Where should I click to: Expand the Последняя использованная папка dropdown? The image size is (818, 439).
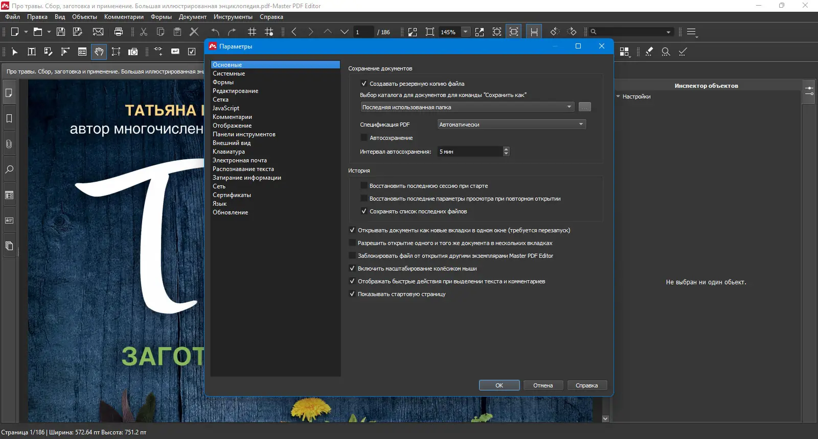pyautogui.click(x=467, y=107)
